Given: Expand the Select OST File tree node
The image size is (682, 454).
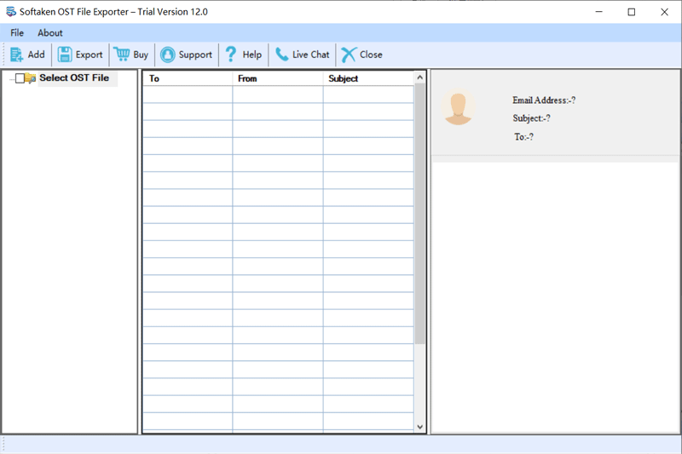Looking at the screenshot, I should point(10,78).
